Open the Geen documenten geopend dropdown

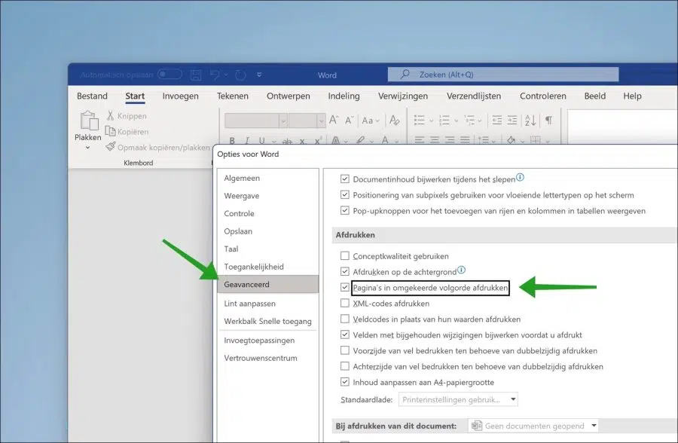point(534,426)
